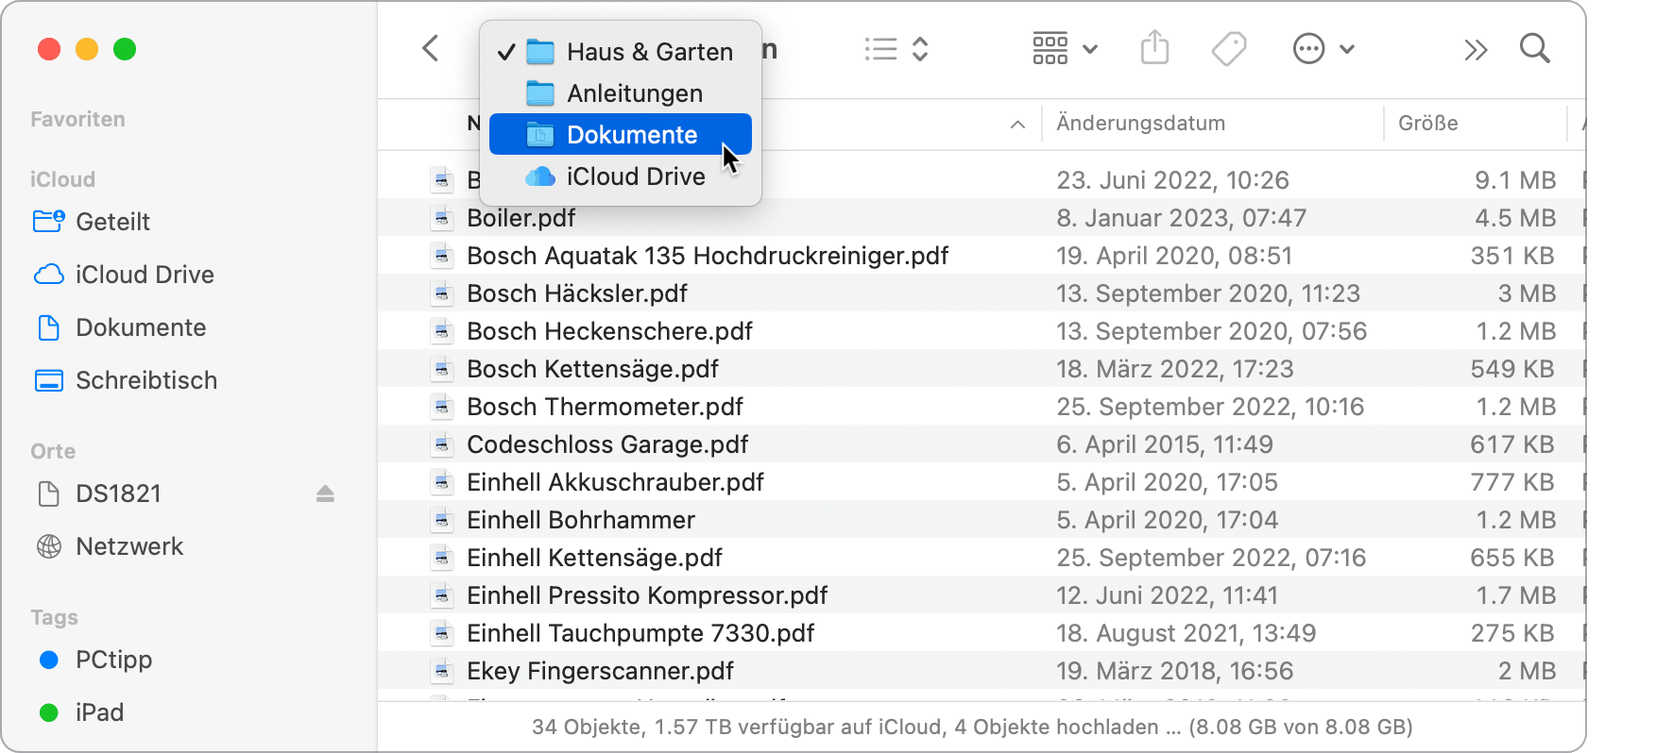1673x753 pixels.
Task: Choose Anleitungen in path menu
Action: [621, 93]
